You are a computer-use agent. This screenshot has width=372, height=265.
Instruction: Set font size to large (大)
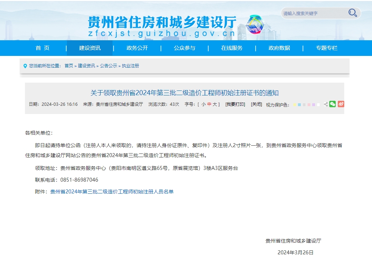click(x=215, y=104)
